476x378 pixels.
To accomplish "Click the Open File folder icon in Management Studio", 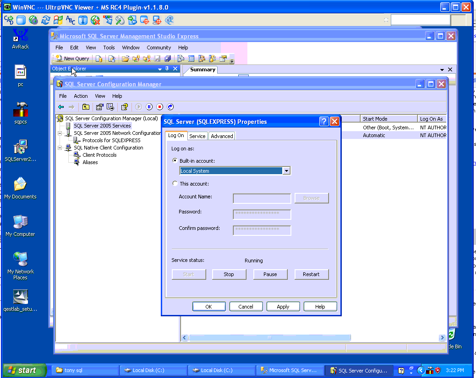I will tap(125, 59).
